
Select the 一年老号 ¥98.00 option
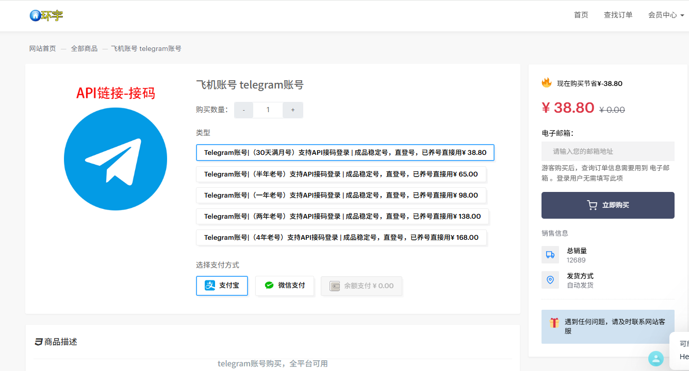point(341,195)
